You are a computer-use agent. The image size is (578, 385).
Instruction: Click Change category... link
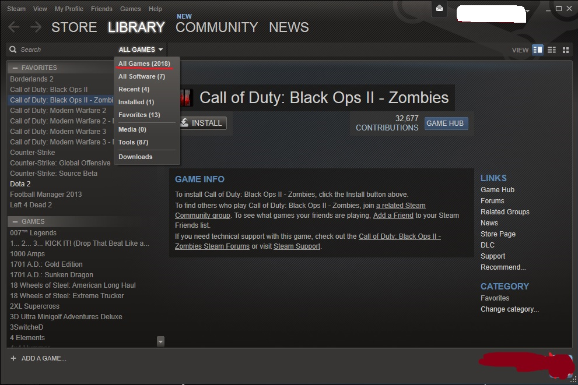tap(509, 309)
